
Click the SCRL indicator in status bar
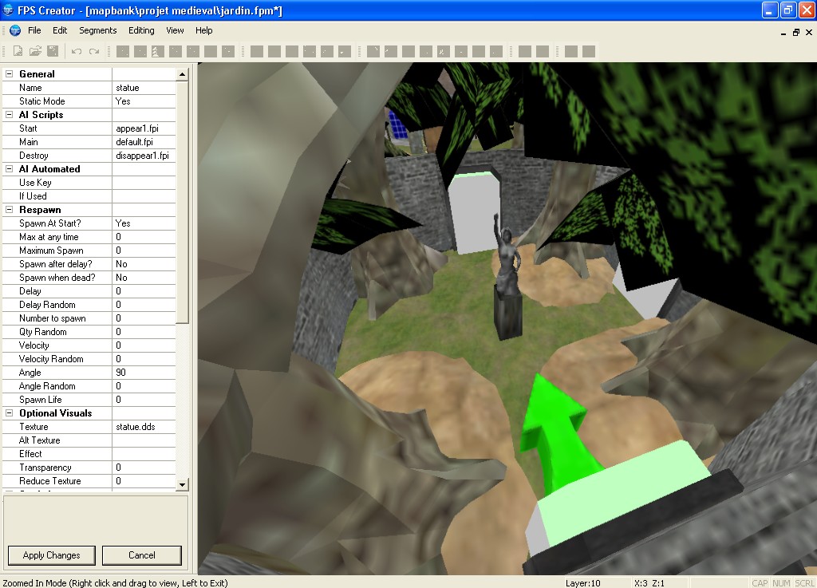(804, 582)
